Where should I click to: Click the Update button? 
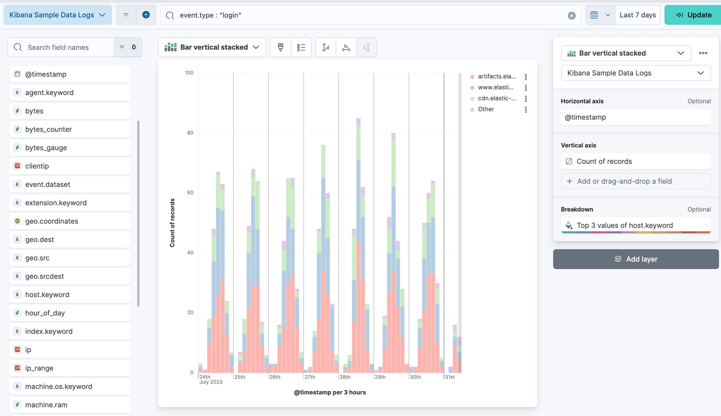tap(693, 15)
